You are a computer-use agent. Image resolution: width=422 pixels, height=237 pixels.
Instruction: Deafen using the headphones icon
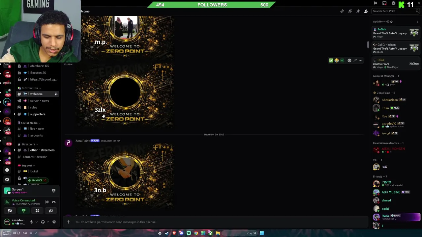coord(43,222)
